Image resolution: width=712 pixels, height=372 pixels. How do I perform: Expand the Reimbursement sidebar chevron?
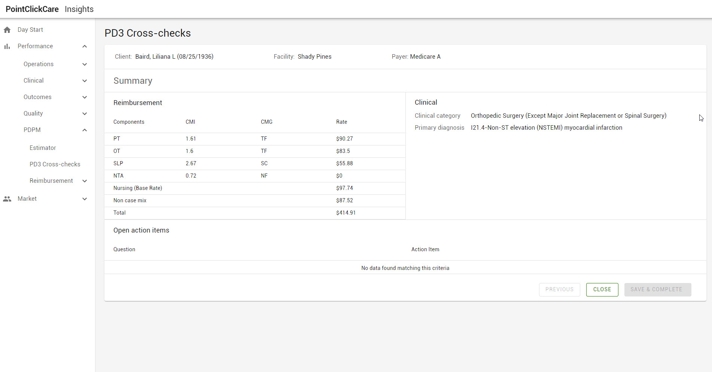(85, 181)
